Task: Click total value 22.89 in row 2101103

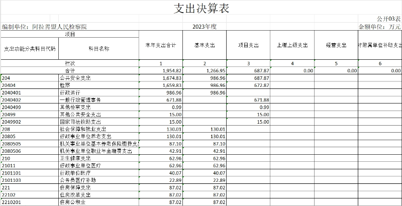Action: [161, 180]
